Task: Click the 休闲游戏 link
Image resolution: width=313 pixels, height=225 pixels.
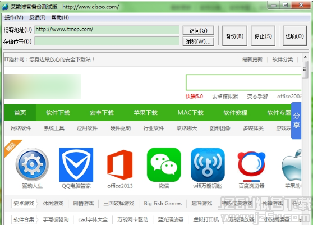Action: 53,203
